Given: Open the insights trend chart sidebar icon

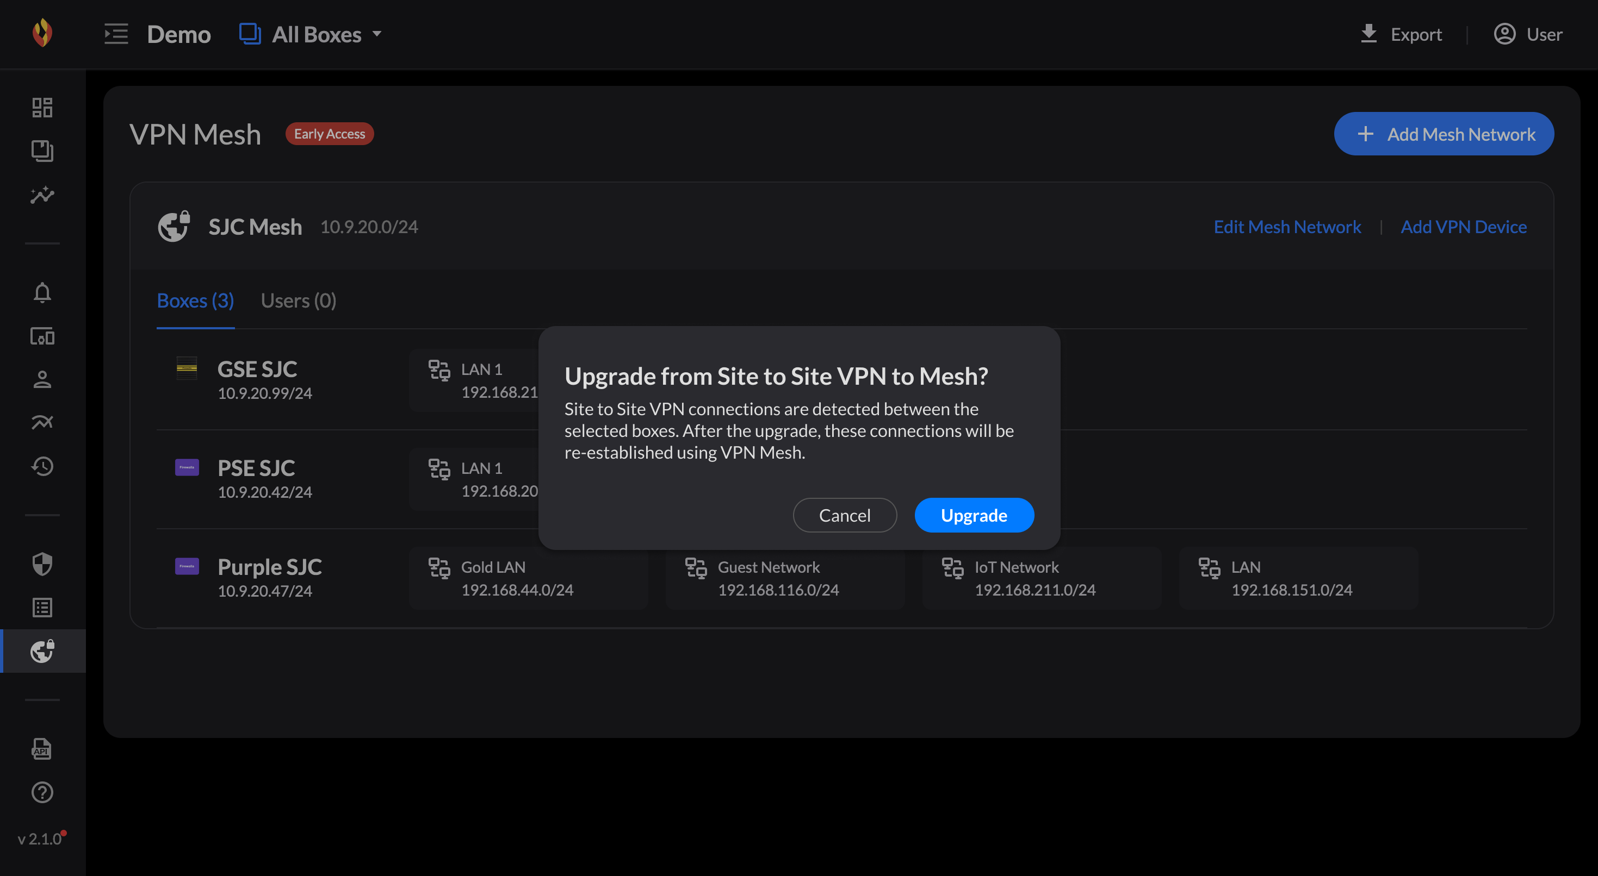Looking at the screenshot, I should (x=42, y=195).
